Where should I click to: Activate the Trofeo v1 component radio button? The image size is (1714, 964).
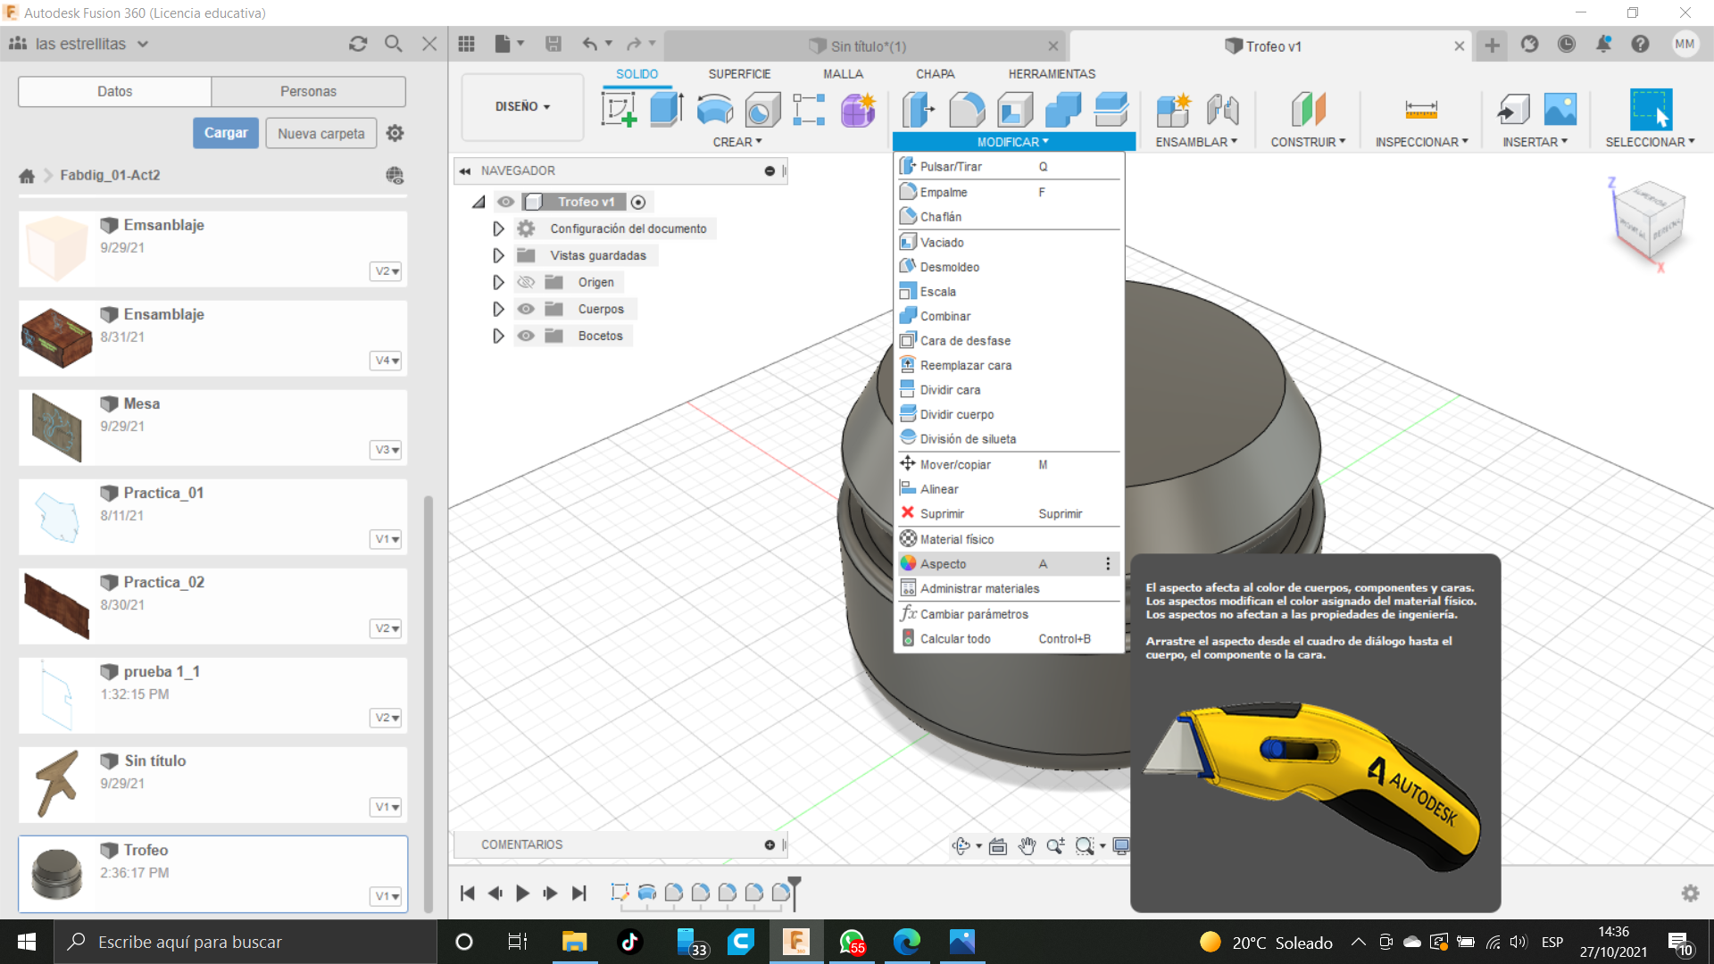[x=638, y=202]
